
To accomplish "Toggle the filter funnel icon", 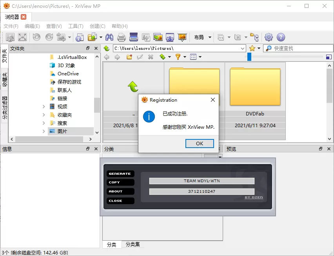I will point(179,57).
